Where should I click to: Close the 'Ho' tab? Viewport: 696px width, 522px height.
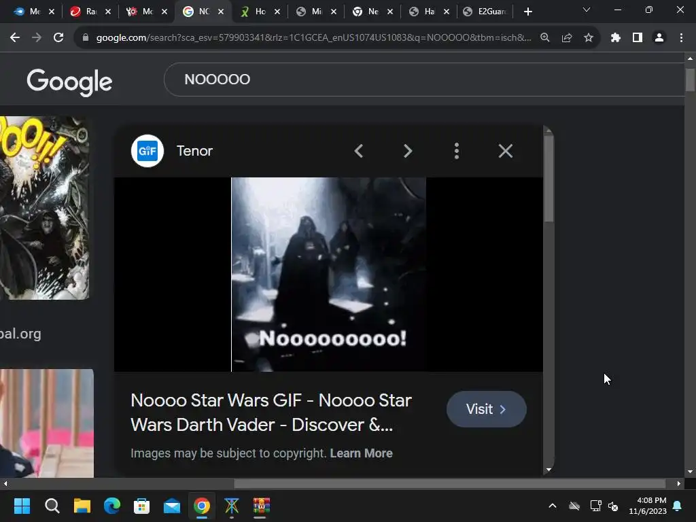tap(277, 12)
